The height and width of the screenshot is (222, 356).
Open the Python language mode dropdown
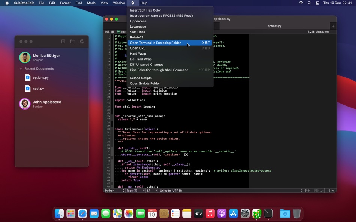pyautogui.click(x=114, y=191)
